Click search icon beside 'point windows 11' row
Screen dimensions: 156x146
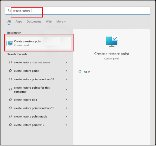pyautogui.click(x=10, y=108)
